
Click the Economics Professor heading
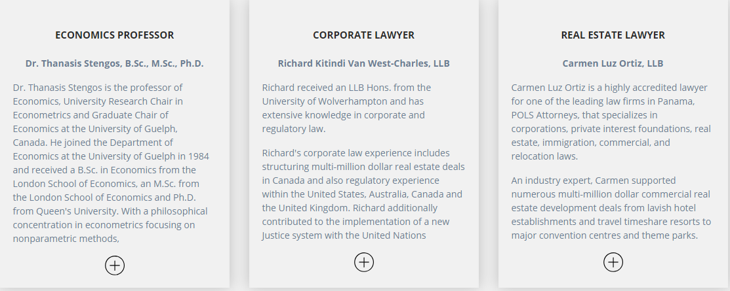pos(115,35)
